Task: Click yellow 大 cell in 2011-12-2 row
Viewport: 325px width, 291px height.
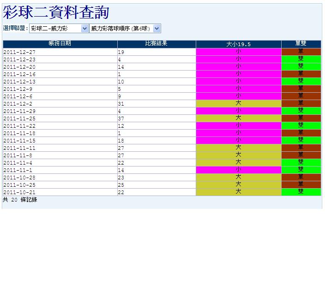Action: click(239, 104)
